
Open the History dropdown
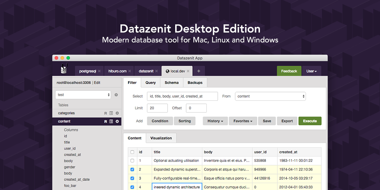[x=215, y=121]
